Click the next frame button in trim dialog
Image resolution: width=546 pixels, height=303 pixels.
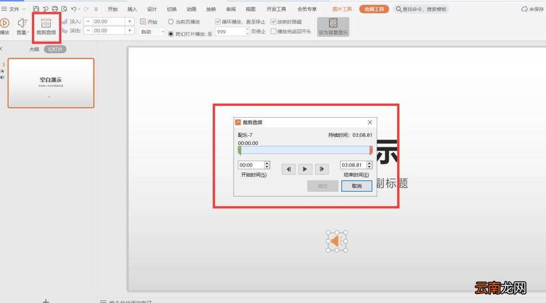tap(322, 169)
